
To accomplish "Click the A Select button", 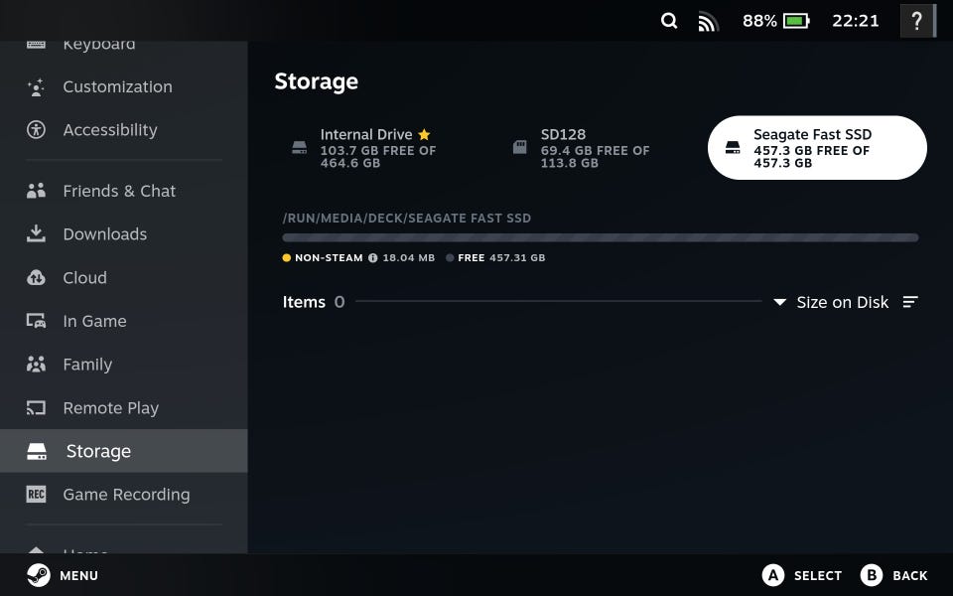I will tap(802, 575).
